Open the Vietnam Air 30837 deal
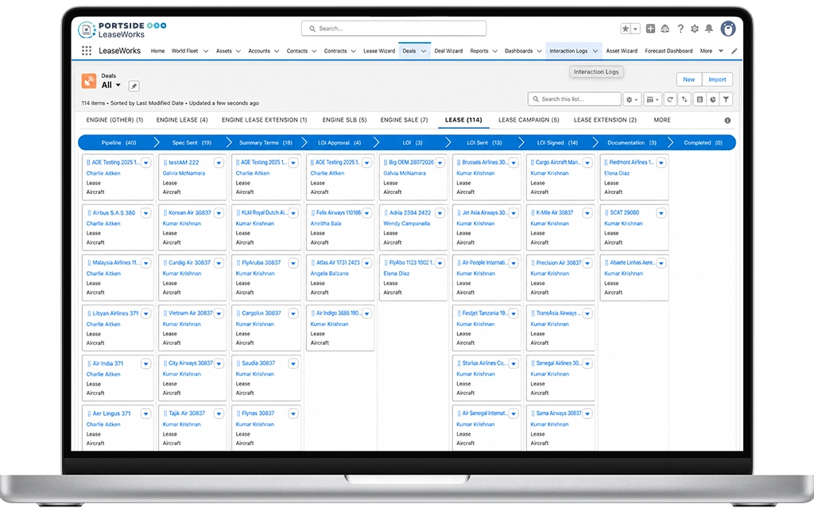814x512 pixels. 191,313
